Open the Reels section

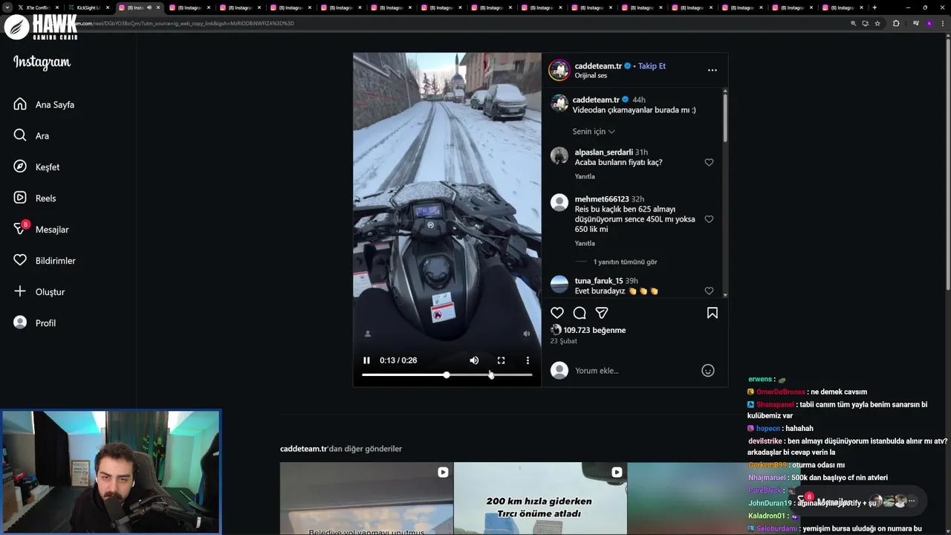pyautogui.click(x=36, y=198)
